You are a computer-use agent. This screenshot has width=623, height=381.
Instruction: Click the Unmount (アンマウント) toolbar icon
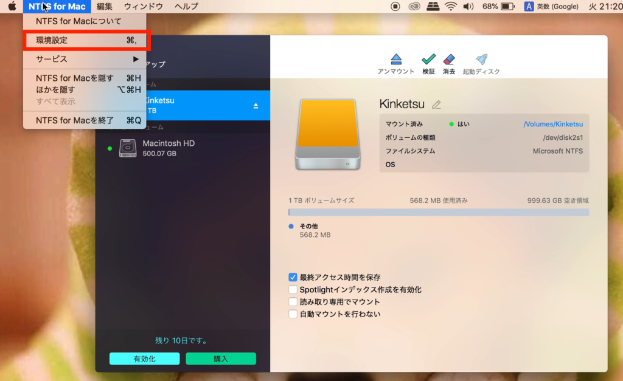[x=395, y=60]
